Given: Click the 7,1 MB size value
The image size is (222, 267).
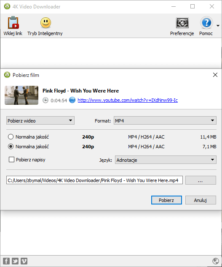Looking at the screenshot, I should coord(209,147).
